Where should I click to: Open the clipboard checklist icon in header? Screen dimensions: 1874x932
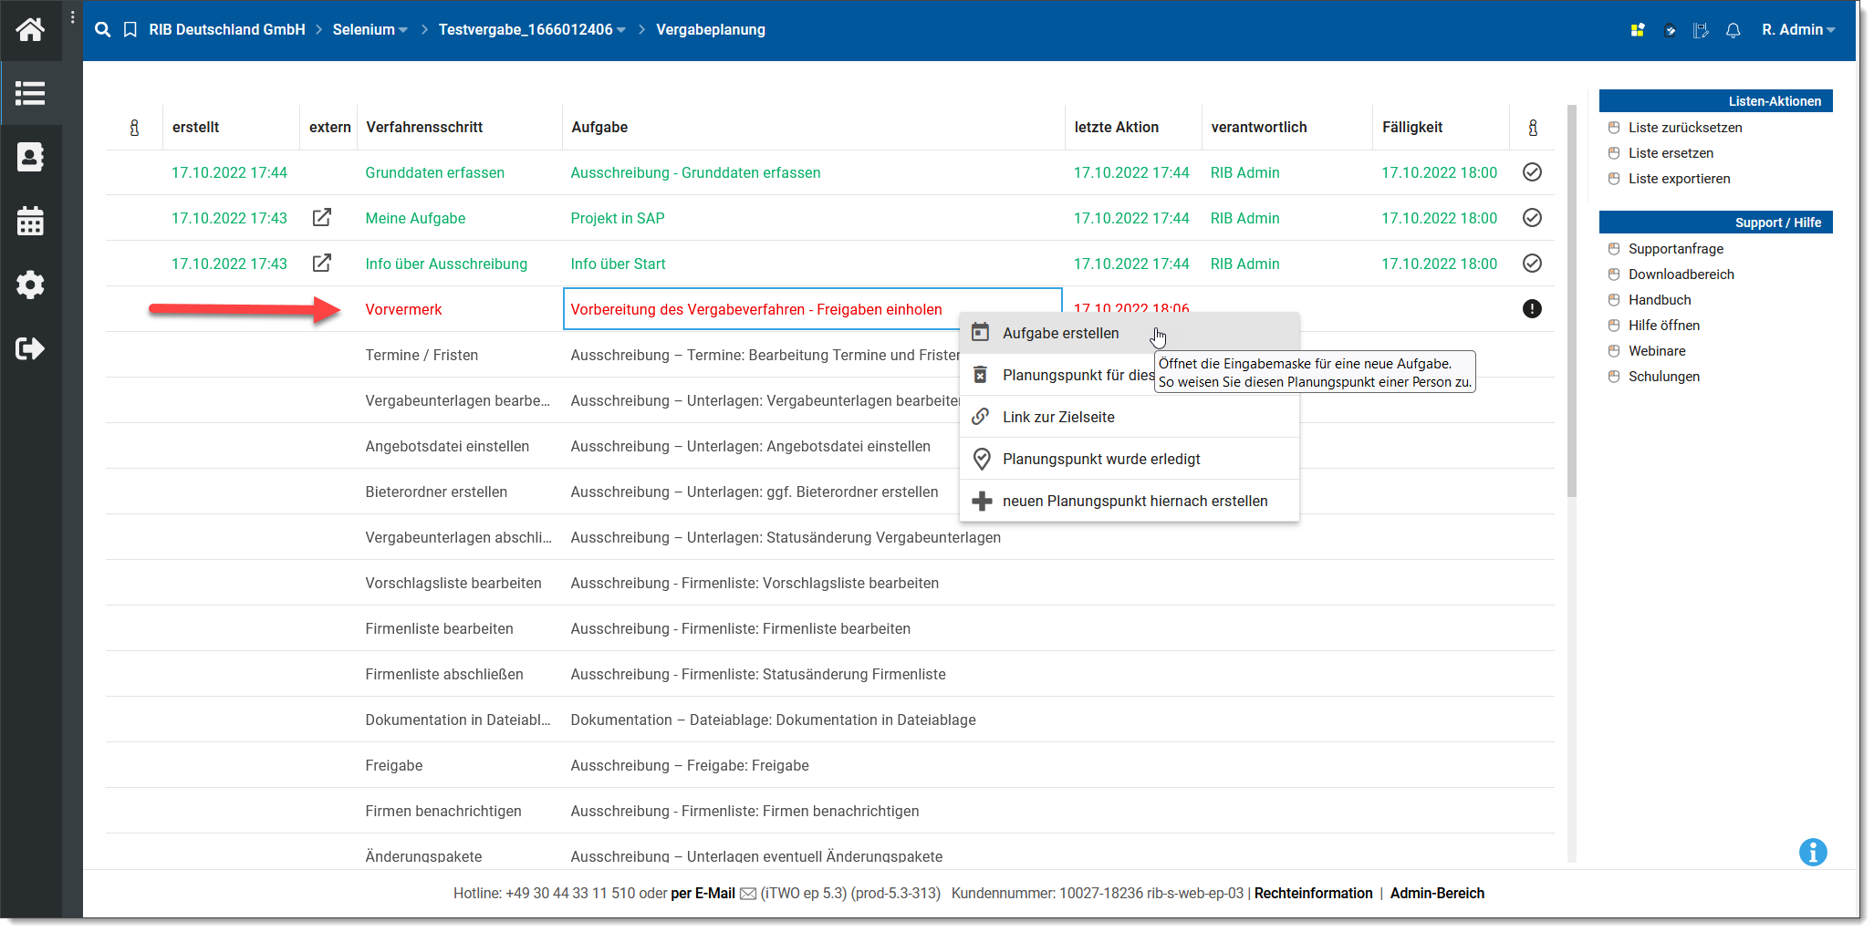click(x=1670, y=30)
